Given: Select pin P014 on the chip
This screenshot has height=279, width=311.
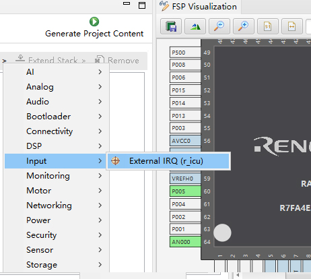Looking at the screenshot, I should [185, 103].
